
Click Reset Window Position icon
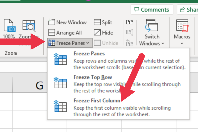coord(130,43)
